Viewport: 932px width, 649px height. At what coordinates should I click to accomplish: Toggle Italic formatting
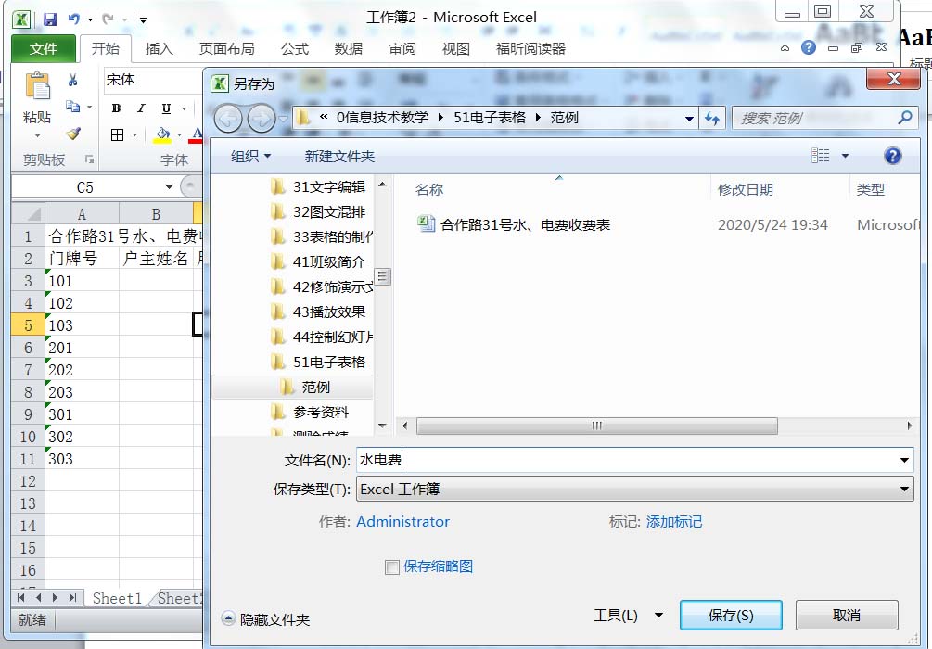(x=141, y=108)
